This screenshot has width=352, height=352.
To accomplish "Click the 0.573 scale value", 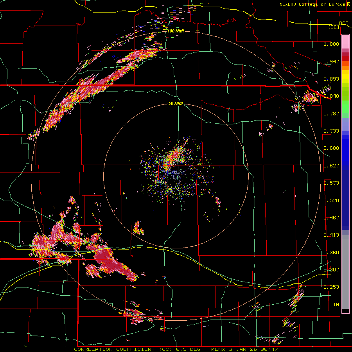I will tap(331, 183).
